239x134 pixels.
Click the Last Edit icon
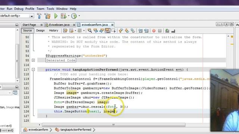pos(65,31)
